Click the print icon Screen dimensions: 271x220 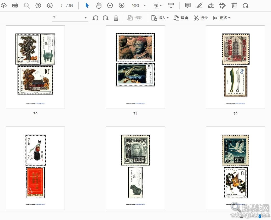[15, 5]
